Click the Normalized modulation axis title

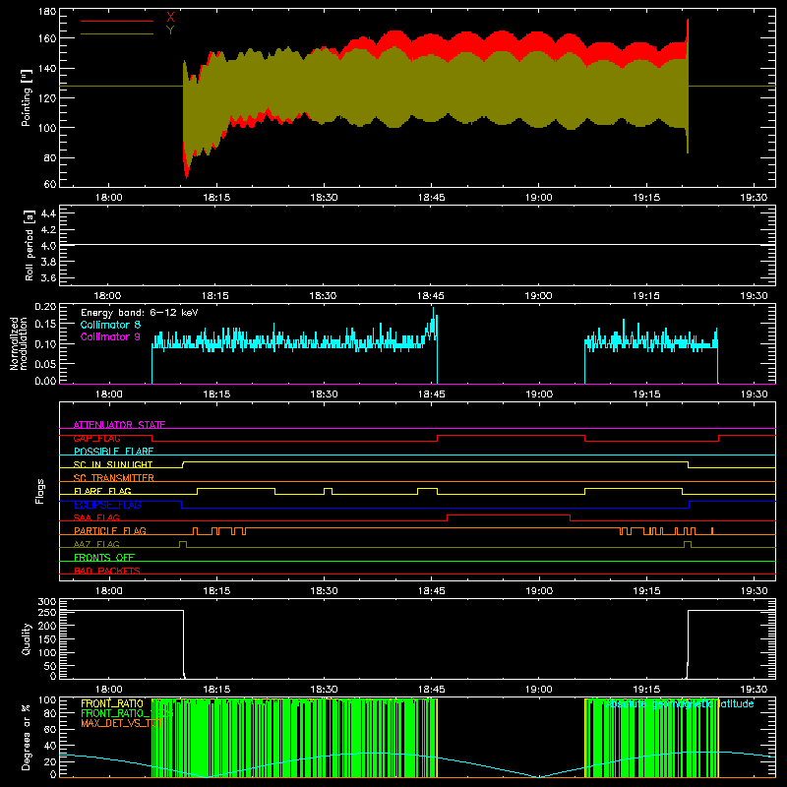18,343
